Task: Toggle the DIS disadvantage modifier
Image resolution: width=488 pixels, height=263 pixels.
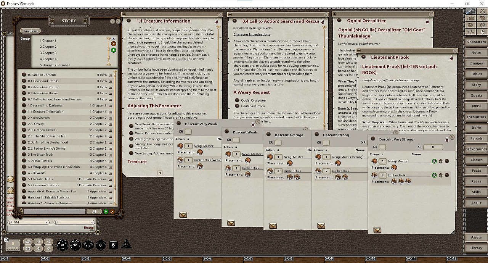Action: (28, 248)
